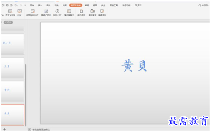
Task: Click the undo arrow icon
Action: (x=15, y=5)
